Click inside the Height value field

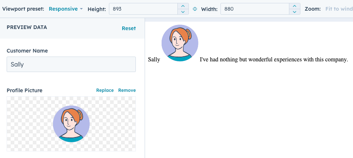pos(143,9)
